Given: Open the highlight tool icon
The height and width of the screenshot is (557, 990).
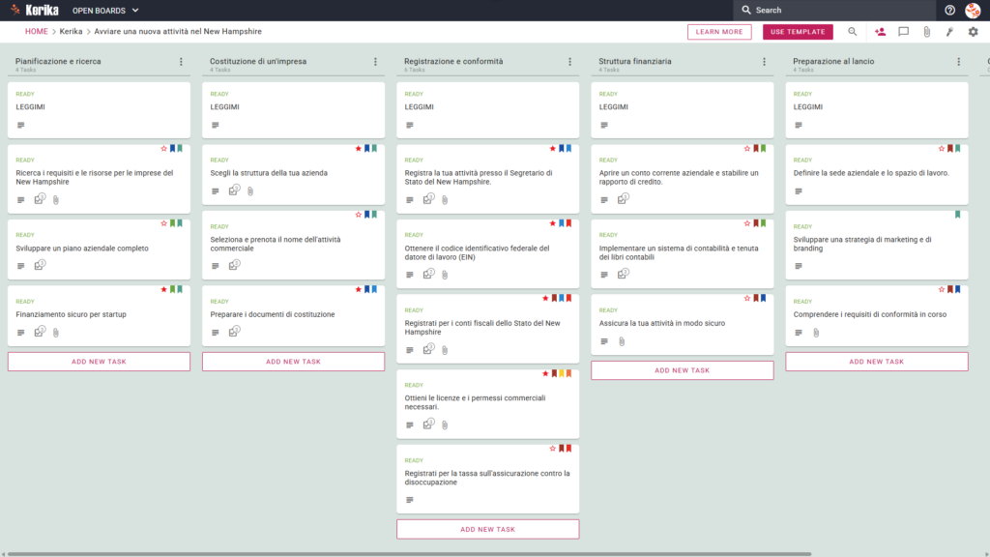Looking at the screenshot, I should [x=949, y=32].
